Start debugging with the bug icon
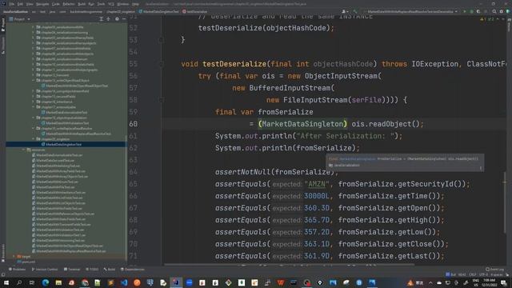The height and width of the screenshot is (288, 512). click(471, 11)
